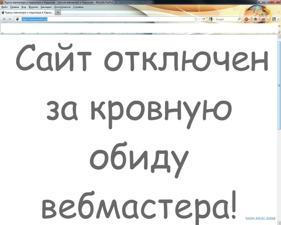Screen dimensions: 281x225
Task: Maximize the Firefox window
Action: coord(267,2)
